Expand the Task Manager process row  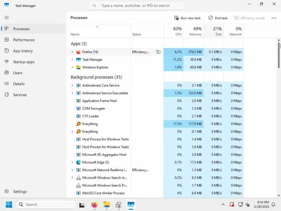pos(72,60)
